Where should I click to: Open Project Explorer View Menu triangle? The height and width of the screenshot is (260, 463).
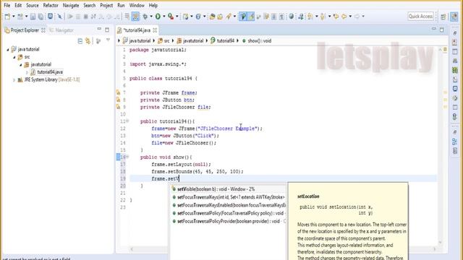tap(108, 40)
